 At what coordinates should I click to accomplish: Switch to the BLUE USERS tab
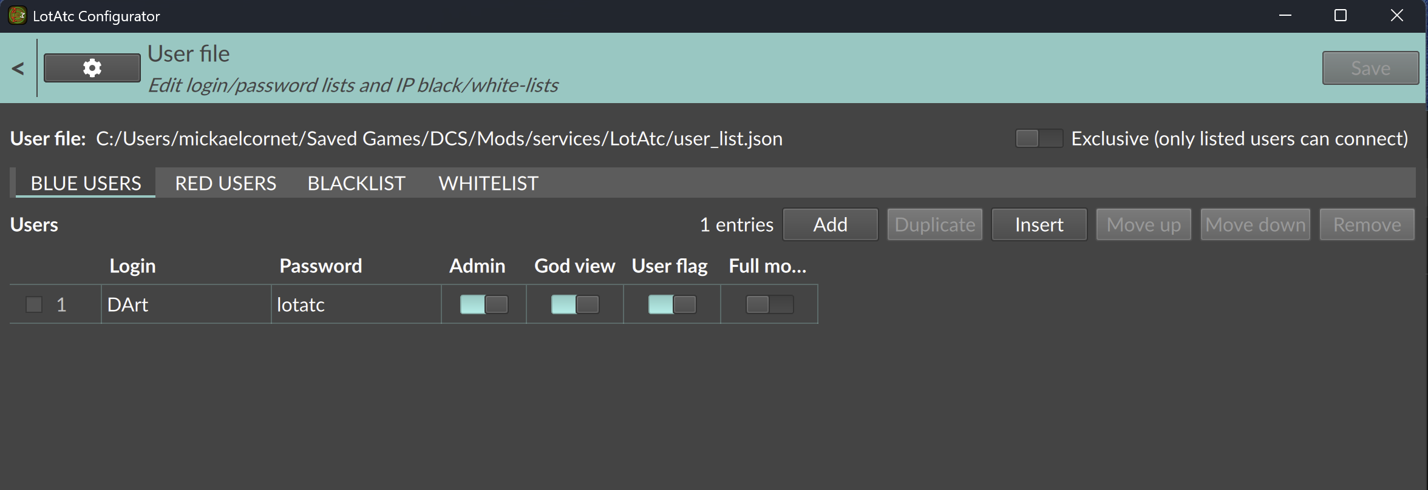pyautogui.click(x=86, y=183)
